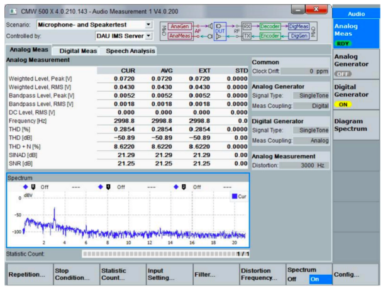Toggle Digital Generator ON indicator
383x293 pixels.
coord(343,104)
